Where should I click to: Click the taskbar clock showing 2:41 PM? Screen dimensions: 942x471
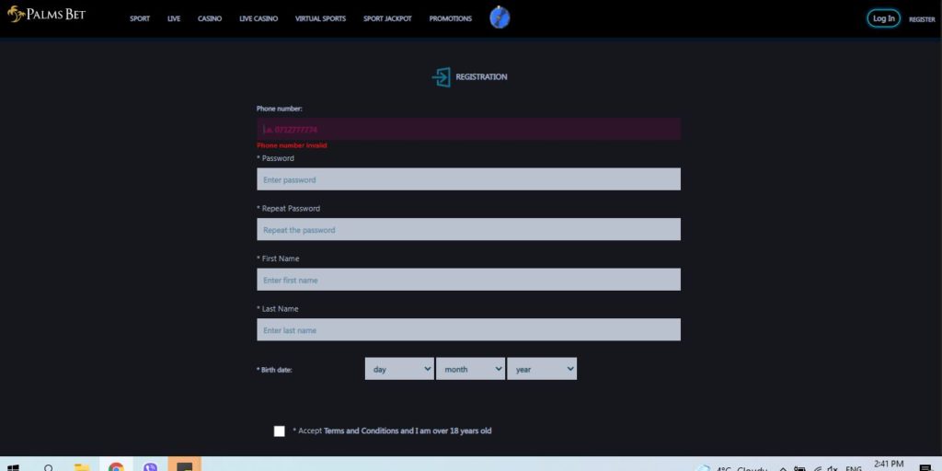click(889, 465)
